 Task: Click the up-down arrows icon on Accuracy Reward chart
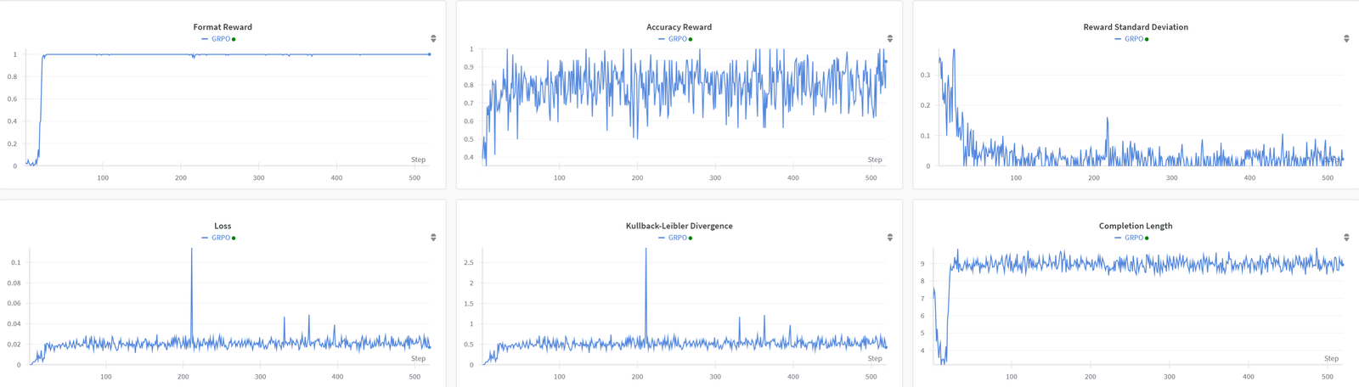coord(889,39)
